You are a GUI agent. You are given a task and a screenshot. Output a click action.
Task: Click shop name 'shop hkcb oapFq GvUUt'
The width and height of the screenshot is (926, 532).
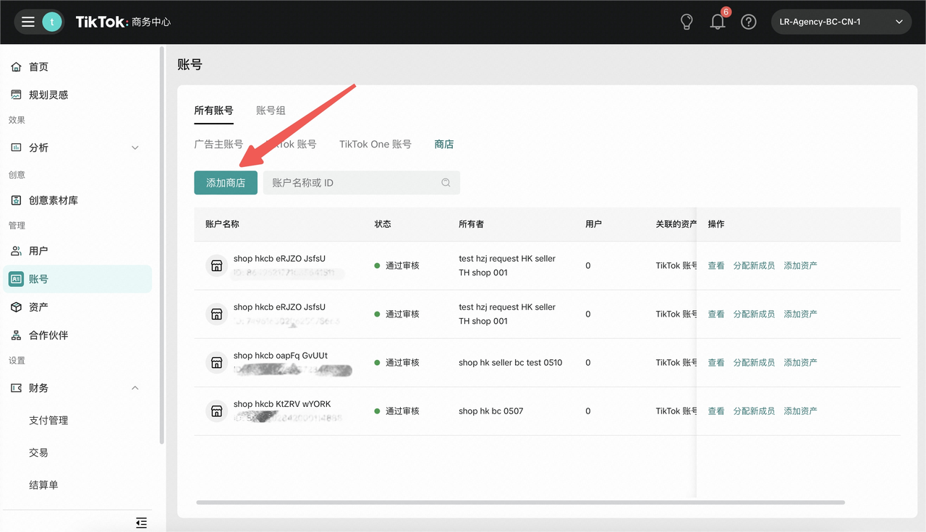click(x=281, y=356)
